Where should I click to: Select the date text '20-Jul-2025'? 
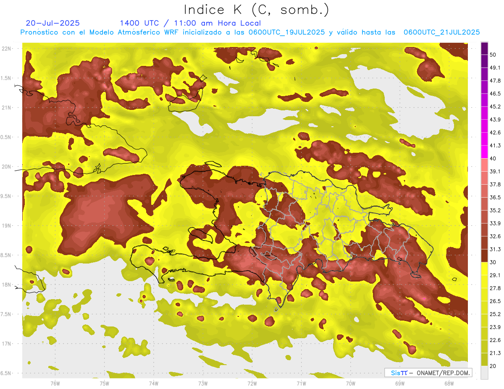52,23
